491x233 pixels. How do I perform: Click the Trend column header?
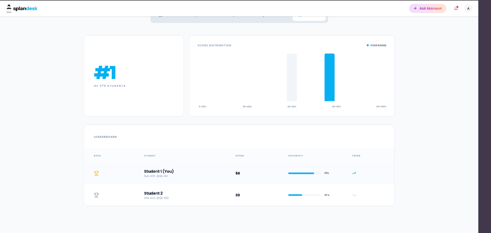[356, 155]
